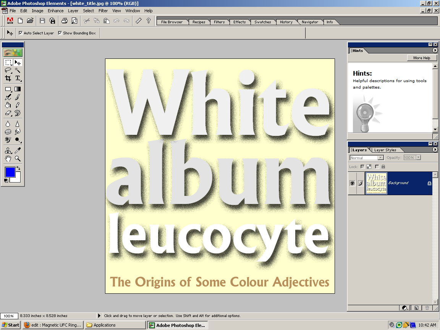Click the zoom percentage field showing 100%
The height and width of the screenshot is (330, 440).
(9, 316)
